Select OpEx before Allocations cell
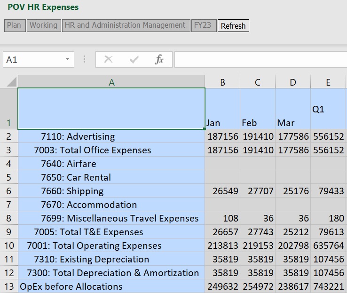The image size is (347, 293). pyautogui.click(x=71, y=286)
